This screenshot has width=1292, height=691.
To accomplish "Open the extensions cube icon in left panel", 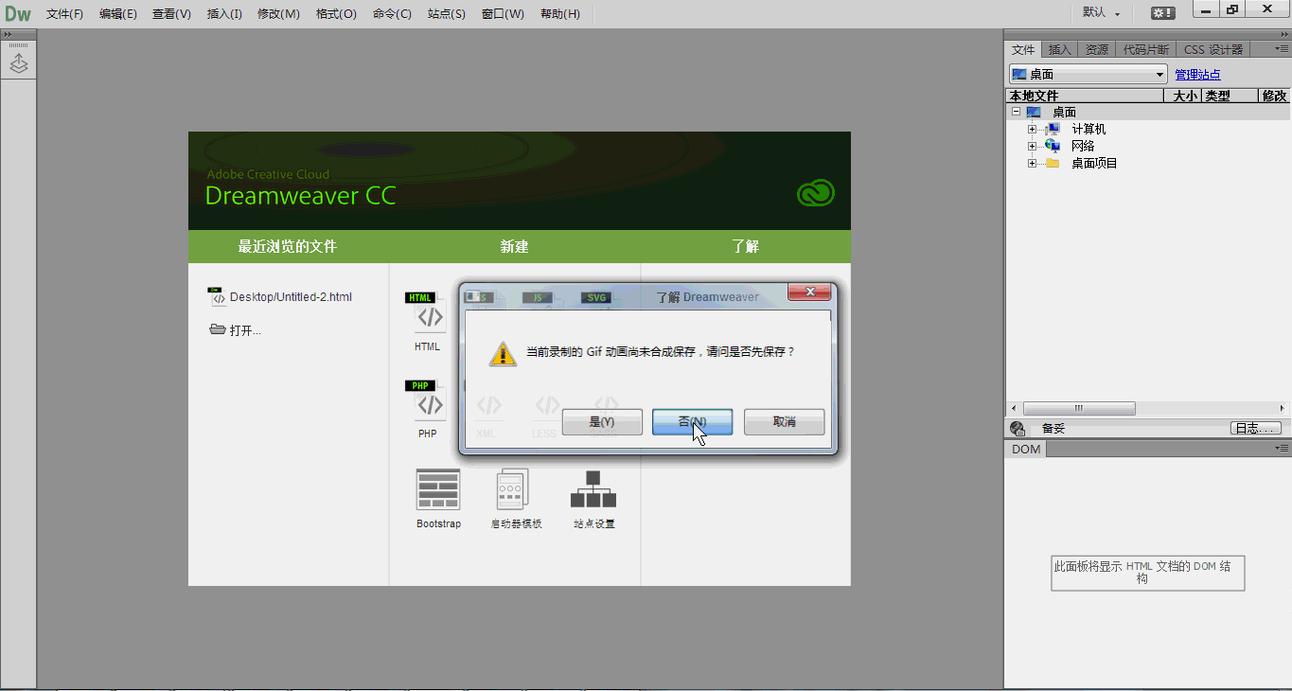I will tap(19, 64).
